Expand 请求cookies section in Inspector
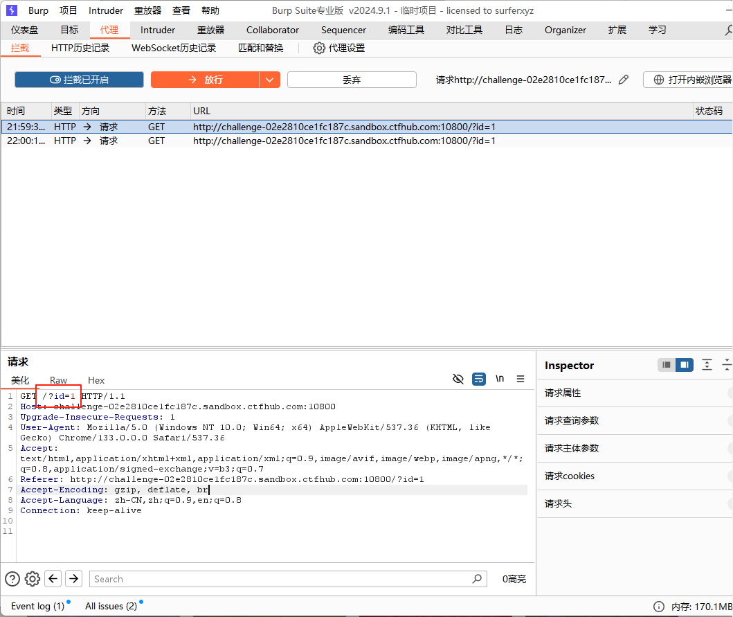The height and width of the screenshot is (617, 733). click(635, 476)
